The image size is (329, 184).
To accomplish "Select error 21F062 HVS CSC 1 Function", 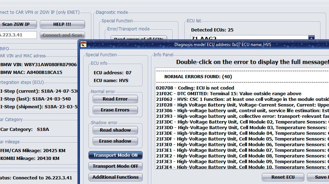I will pos(242,99).
